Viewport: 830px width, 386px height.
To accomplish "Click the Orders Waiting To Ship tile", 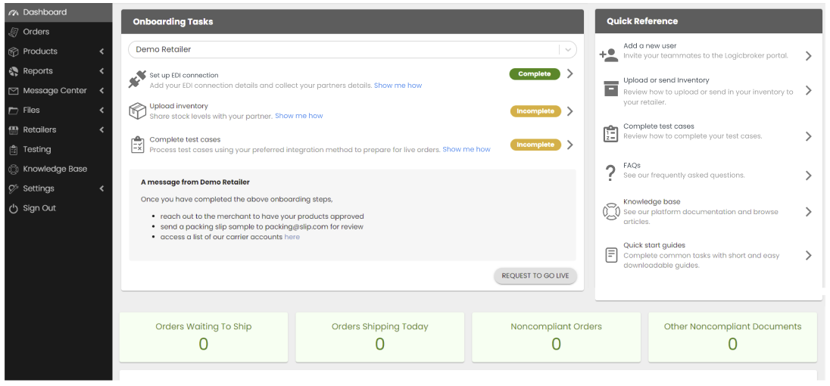I will (203, 337).
